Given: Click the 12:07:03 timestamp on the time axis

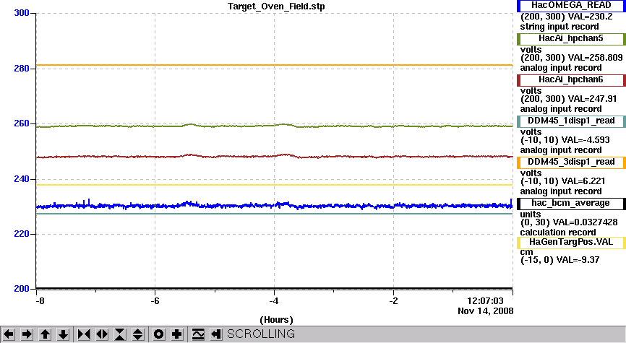Looking at the screenshot, I should pos(485,301).
